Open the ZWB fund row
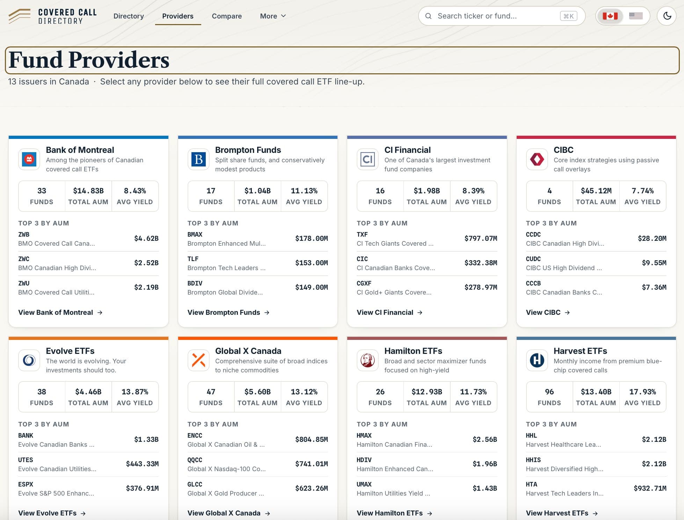The image size is (684, 520). point(88,239)
